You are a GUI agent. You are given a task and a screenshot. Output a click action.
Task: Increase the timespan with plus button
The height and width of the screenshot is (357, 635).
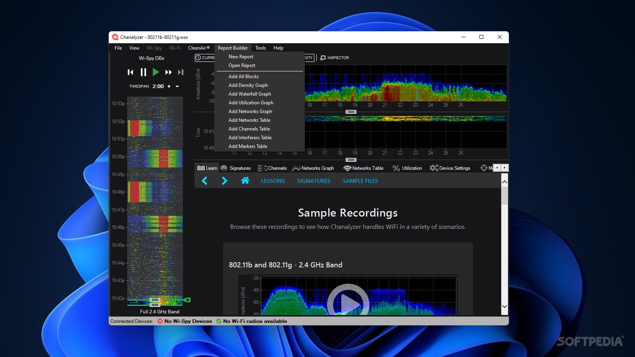pyautogui.click(x=169, y=86)
